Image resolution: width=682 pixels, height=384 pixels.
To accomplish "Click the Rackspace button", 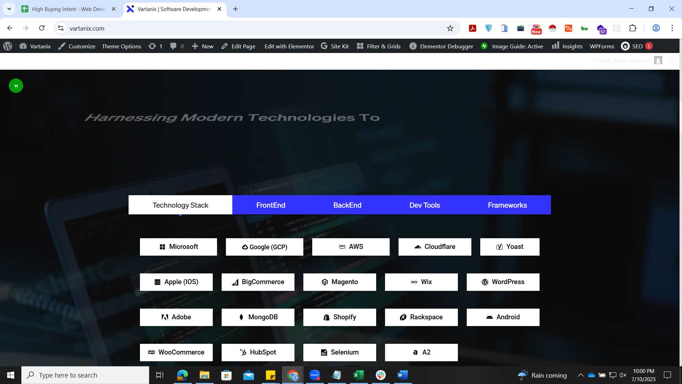I will point(421,317).
